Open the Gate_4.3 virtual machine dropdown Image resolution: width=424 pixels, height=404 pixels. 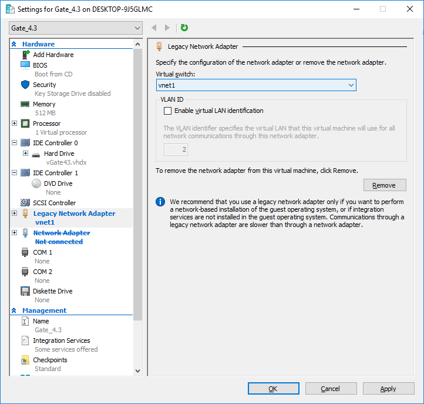coord(76,28)
